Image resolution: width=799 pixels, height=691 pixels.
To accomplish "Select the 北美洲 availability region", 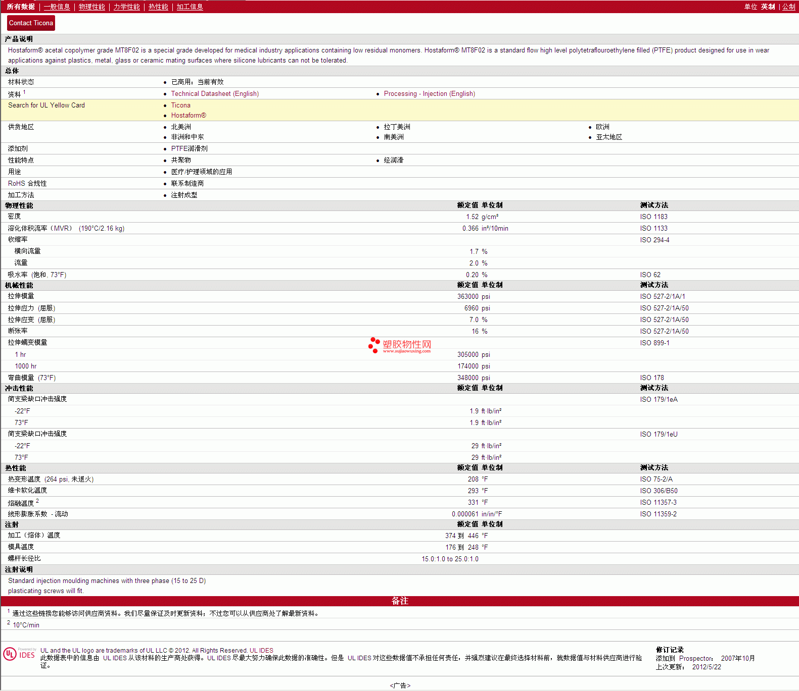I will click(181, 127).
